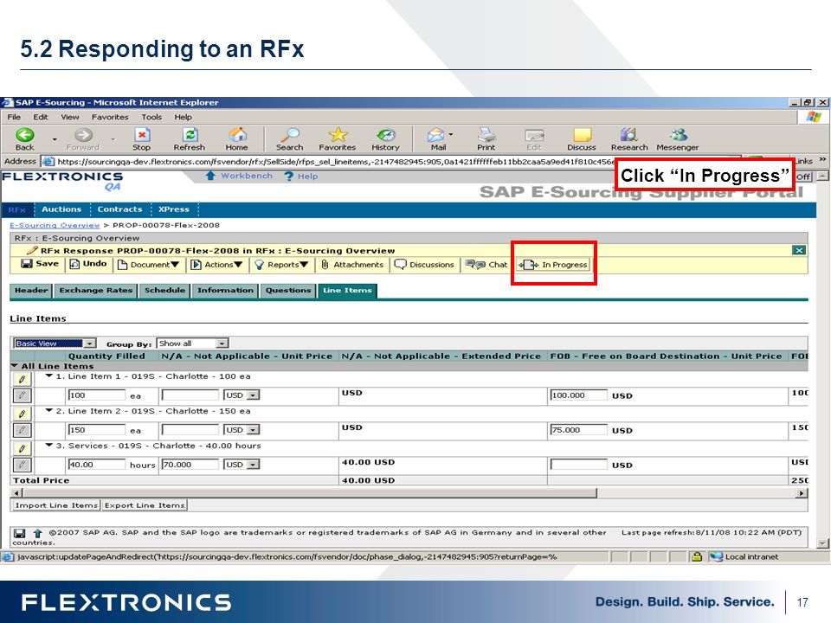Click the horizontal scrollbar right arrow
This screenshot has width=831, height=623.
[802, 493]
